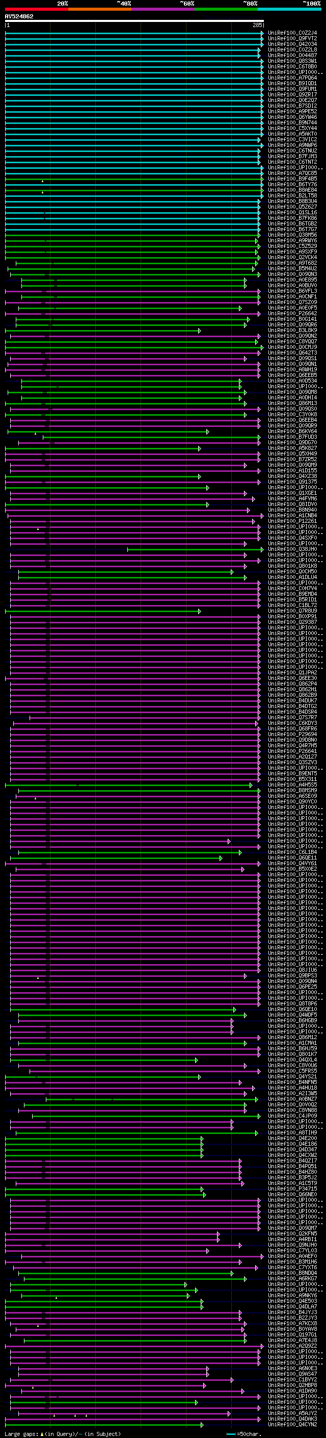Select the label UniRef100_Q5Z627

(292, 207)
